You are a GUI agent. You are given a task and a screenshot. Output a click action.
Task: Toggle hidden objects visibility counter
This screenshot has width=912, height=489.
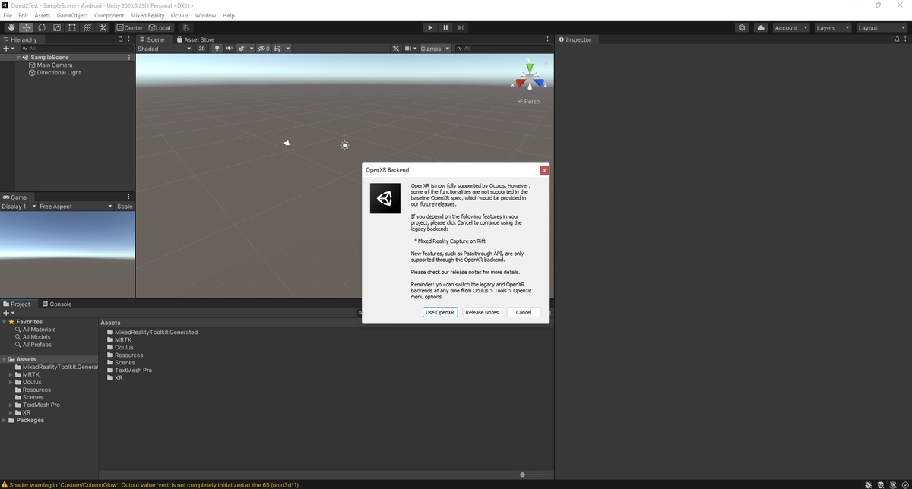pyautogui.click(x=264, y=49)
